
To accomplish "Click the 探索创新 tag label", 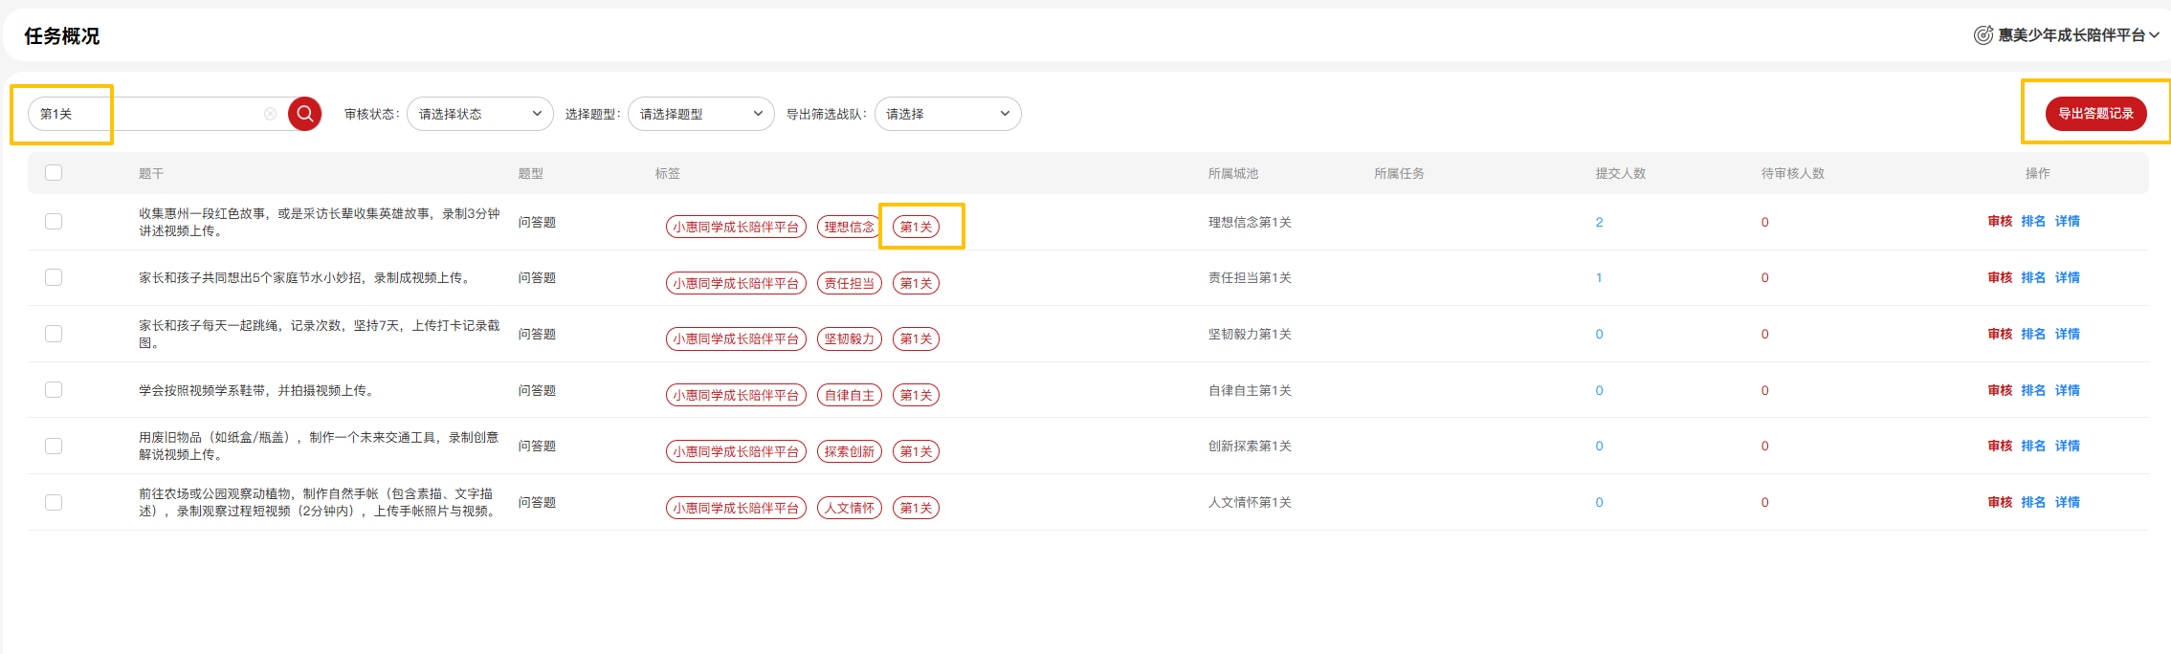I will [x=849, y=452].
